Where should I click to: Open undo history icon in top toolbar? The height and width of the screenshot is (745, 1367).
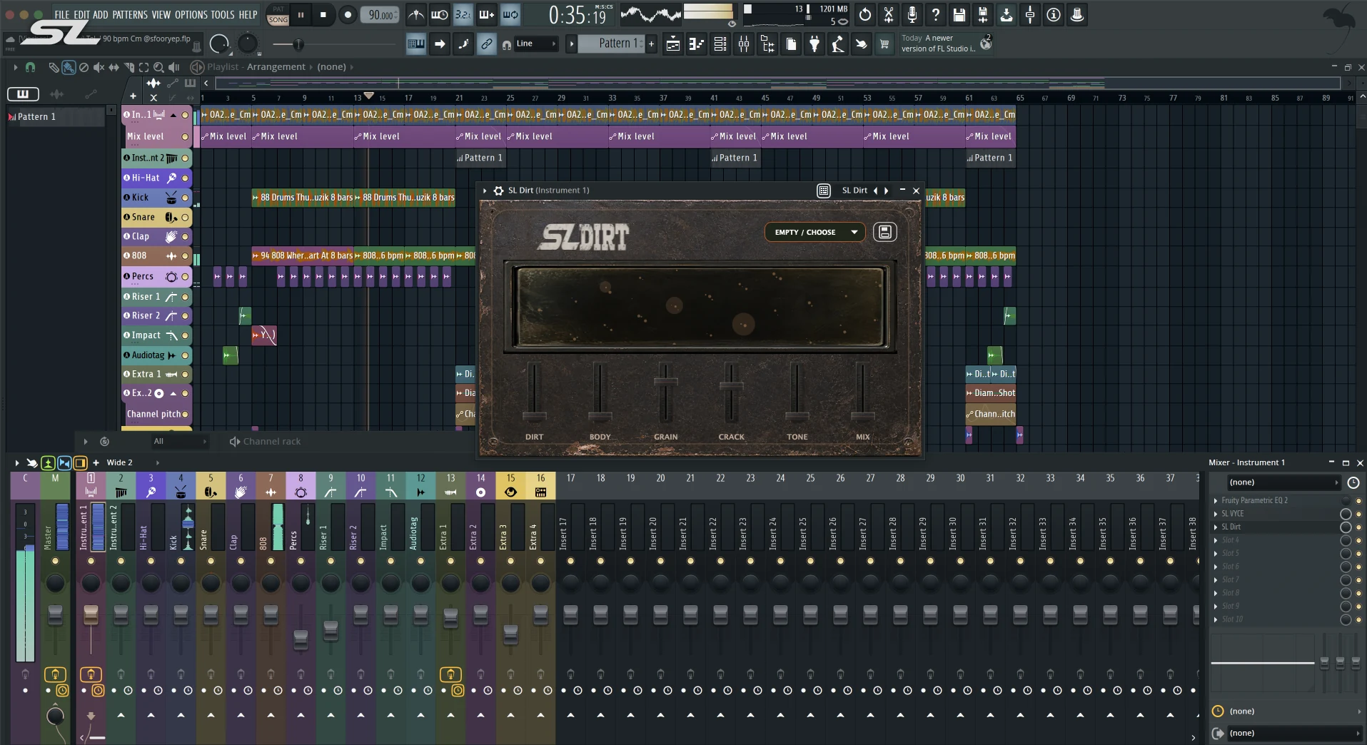pyautogui.click(x=865, y=14)
